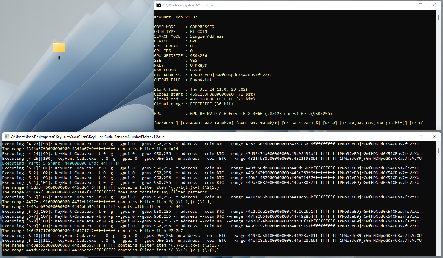Click the 'OUTPUT FILE : Found.txt' line

point(183,80)
